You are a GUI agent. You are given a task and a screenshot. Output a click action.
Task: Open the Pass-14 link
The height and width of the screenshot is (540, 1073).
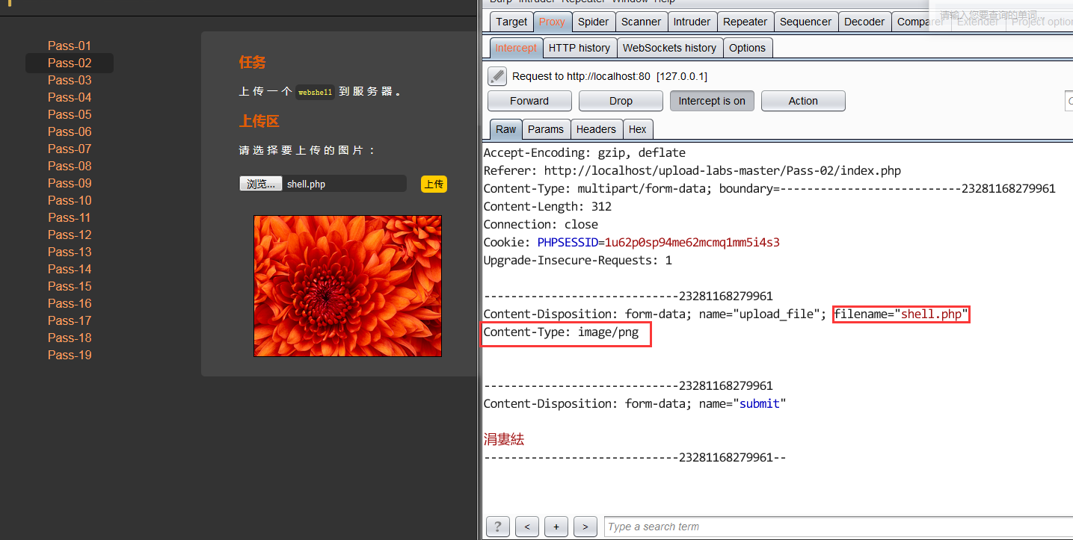coord(70,269)
